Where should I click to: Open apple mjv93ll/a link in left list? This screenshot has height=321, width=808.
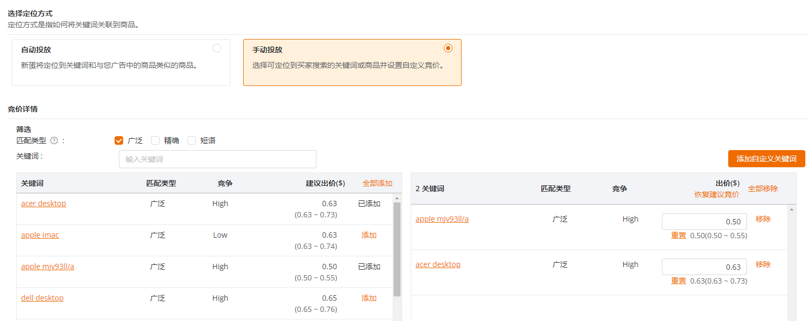pyautogui.click(x=48, y=267)
